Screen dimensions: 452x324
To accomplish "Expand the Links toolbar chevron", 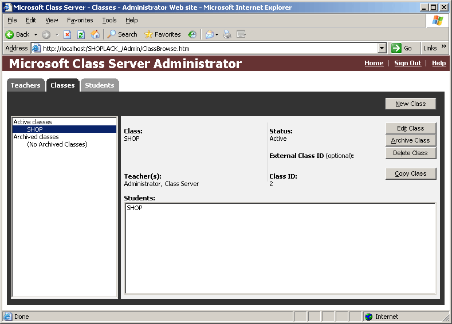I will tap(443, 46).
